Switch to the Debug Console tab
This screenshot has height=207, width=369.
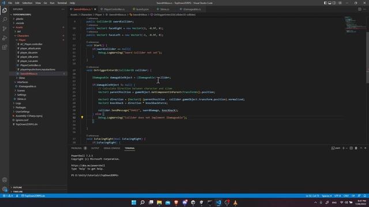(x=112, y=148)
